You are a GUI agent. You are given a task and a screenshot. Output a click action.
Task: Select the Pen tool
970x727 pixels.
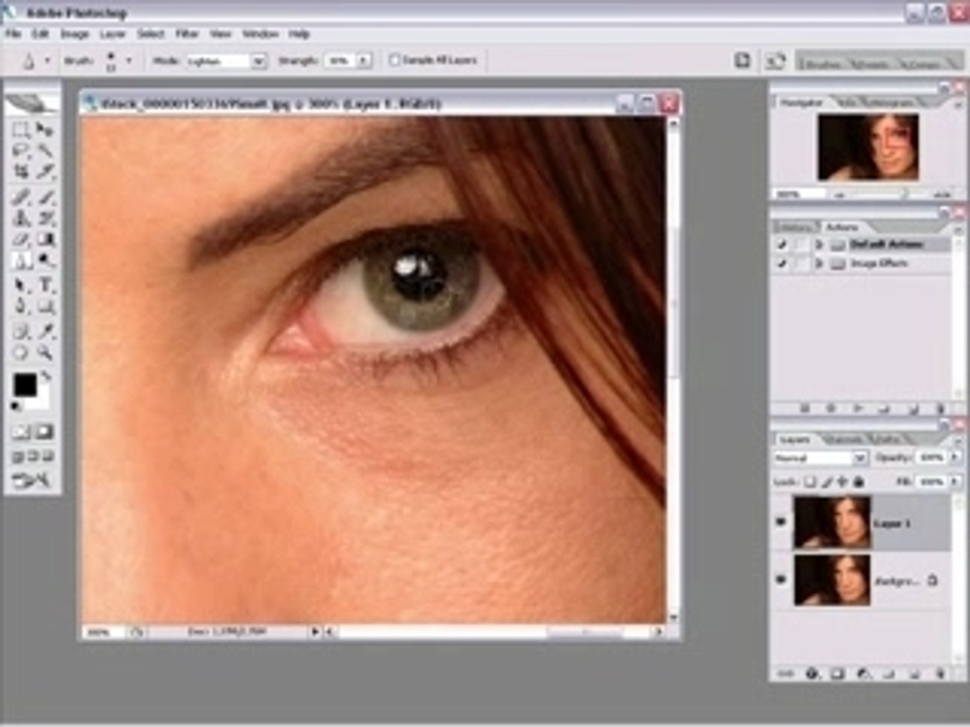click(22, 306)
